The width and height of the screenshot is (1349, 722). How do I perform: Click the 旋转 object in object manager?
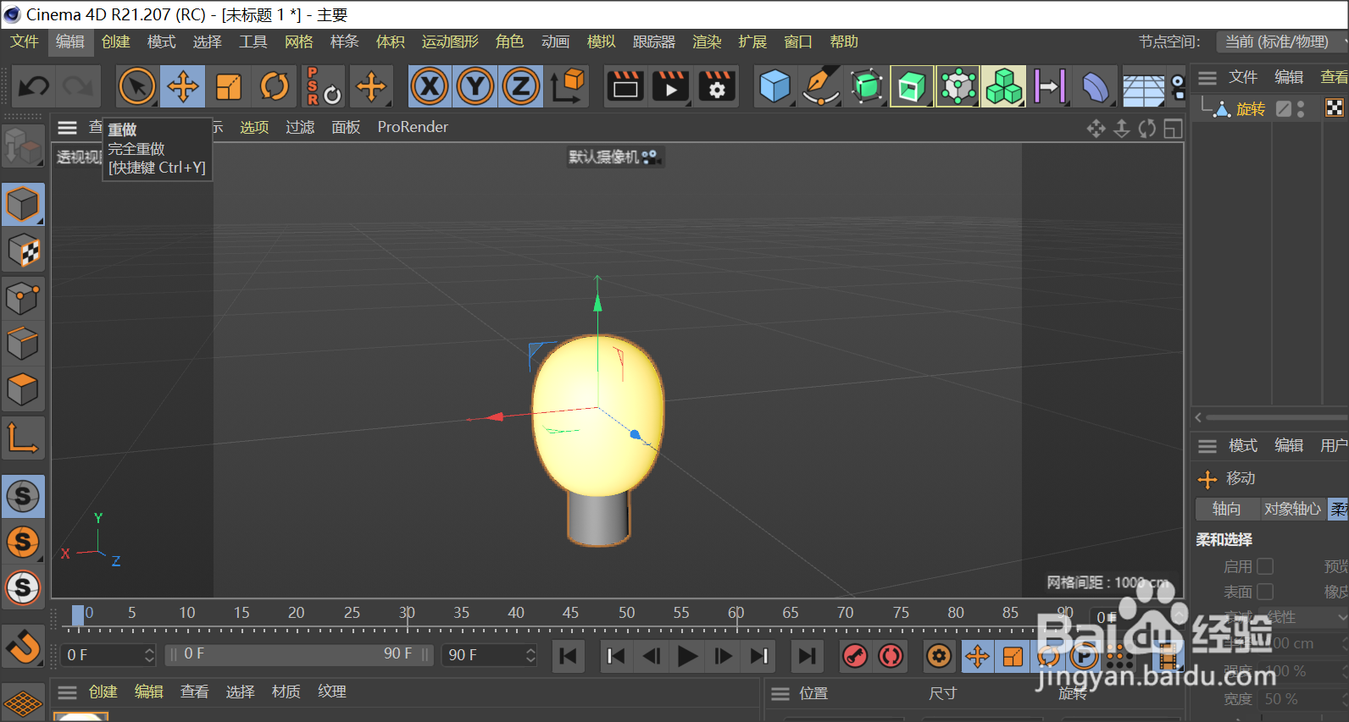[1251, 109]
